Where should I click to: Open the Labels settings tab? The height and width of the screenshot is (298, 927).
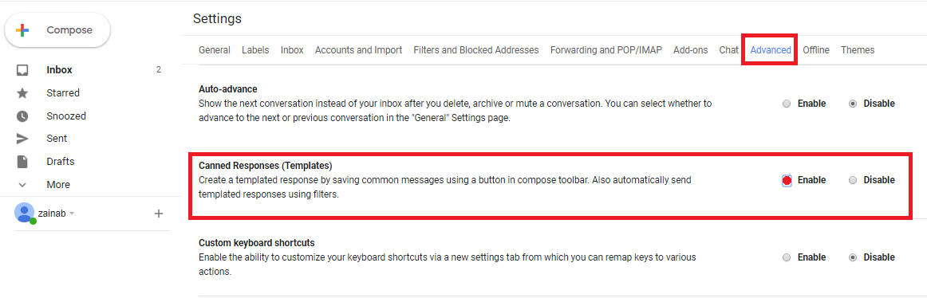pos(255,50)
